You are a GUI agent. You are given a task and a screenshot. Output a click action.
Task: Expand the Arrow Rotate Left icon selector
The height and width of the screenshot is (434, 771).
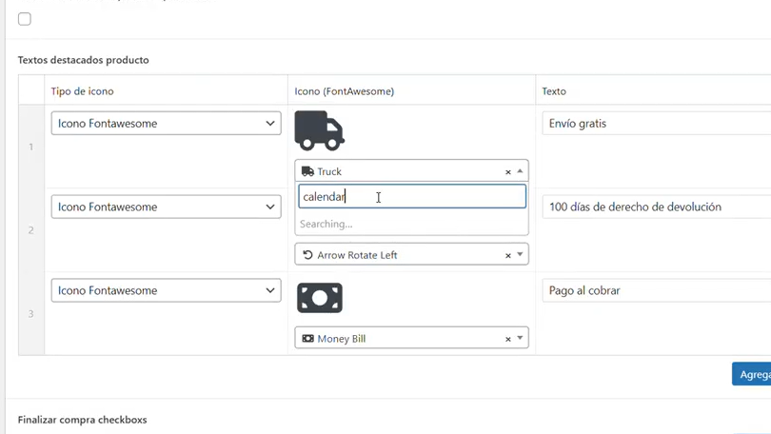[520, 255]
